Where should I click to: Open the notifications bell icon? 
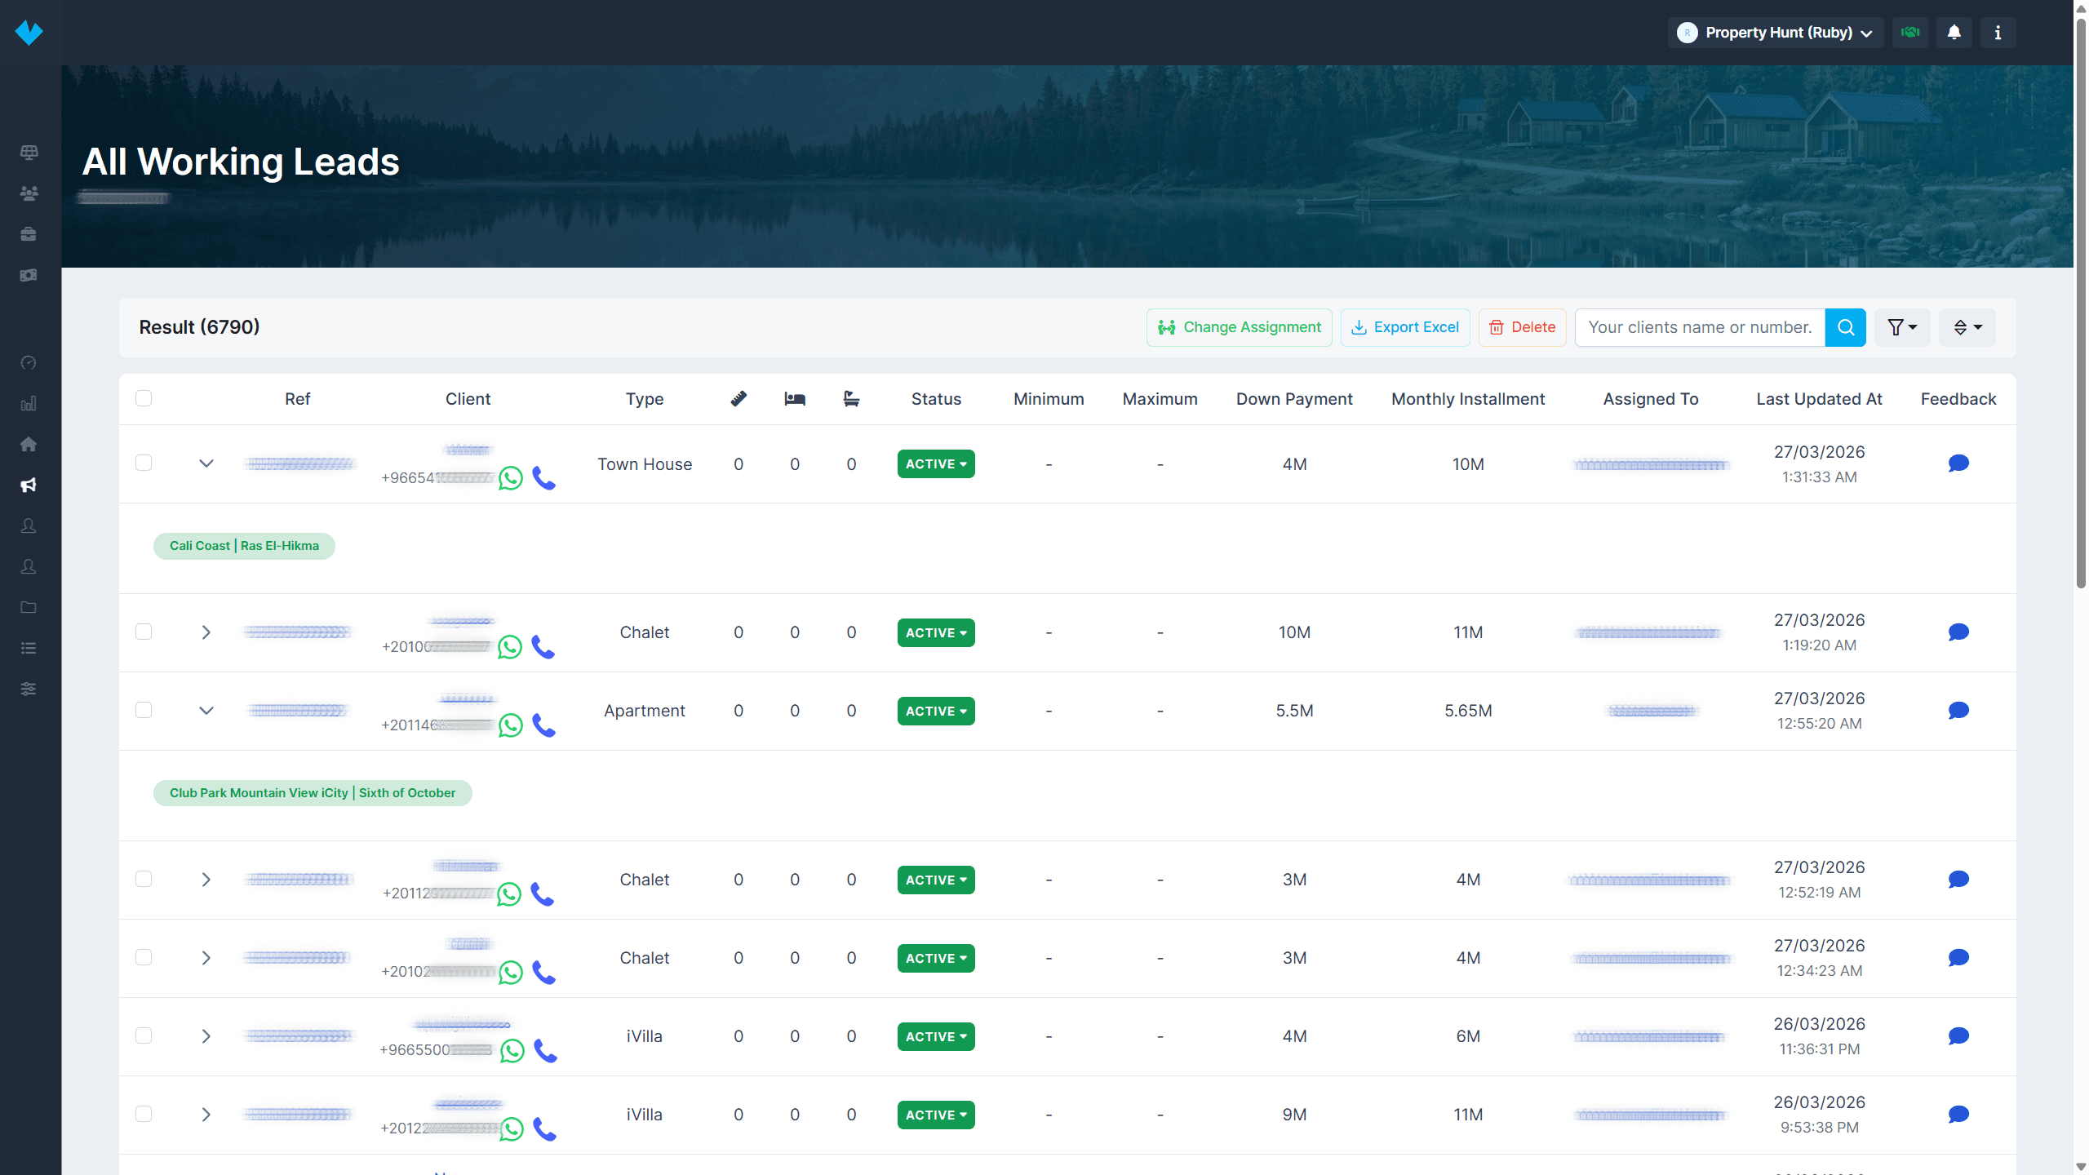(x=1954, y=33)
